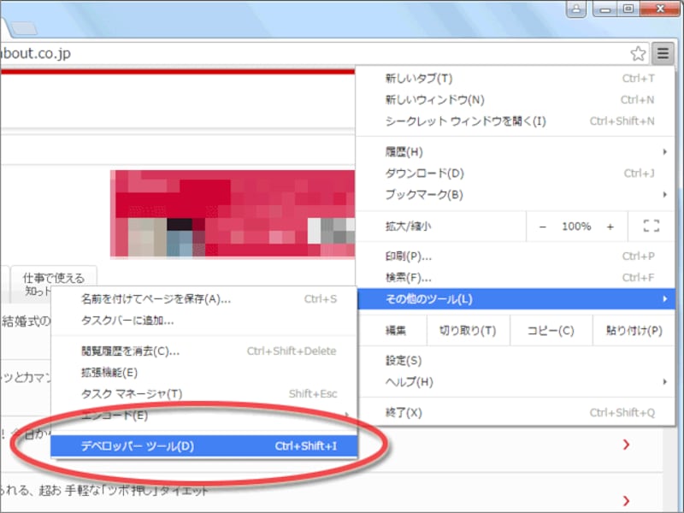Click inside the address bar
Screen dimensions: 684x513
click(256, 52)
